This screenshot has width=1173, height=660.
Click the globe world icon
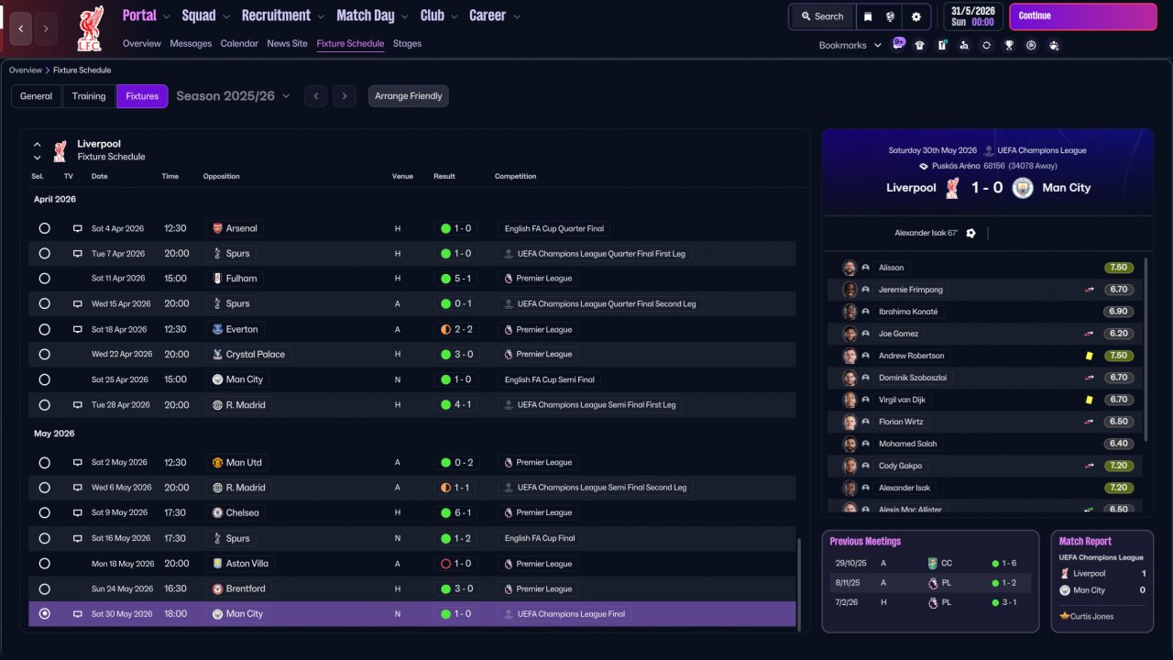[891, 16]
